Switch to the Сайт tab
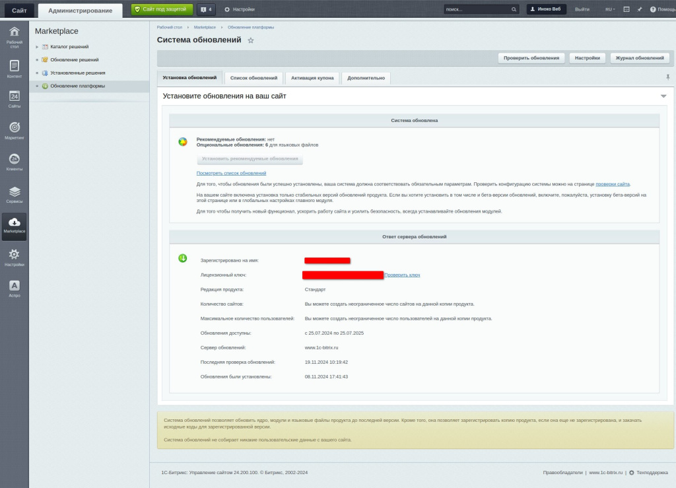Viewport: 676px width, 488px height. (19, 11)
